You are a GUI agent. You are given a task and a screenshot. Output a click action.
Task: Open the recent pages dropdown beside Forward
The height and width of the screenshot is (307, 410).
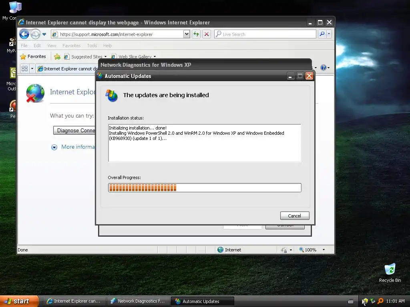[44, 34]
